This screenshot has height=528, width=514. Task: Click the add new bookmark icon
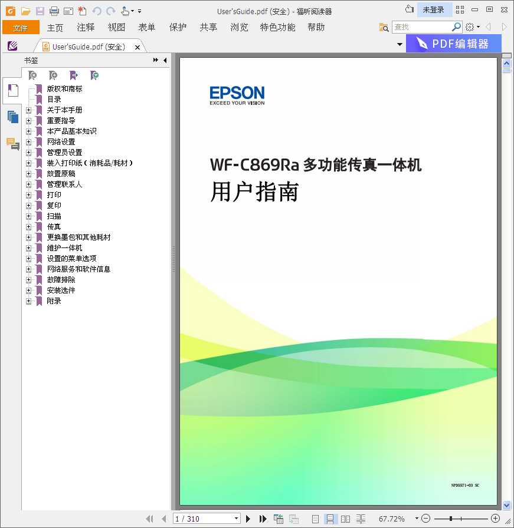[x=53, y=75]
